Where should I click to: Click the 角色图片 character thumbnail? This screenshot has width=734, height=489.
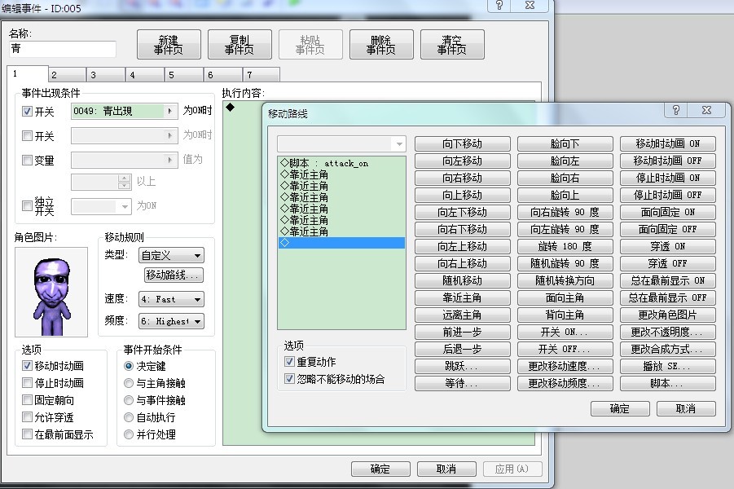(x=51, y=292)
